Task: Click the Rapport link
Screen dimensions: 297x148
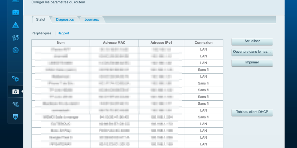Action: (63, 33)
